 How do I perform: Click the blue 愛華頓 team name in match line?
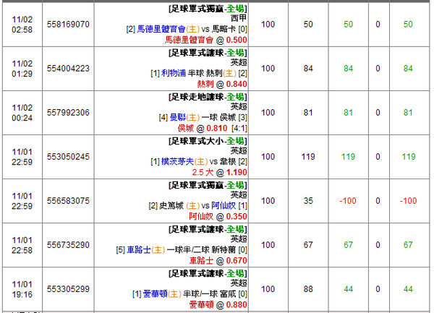point(156,294)
